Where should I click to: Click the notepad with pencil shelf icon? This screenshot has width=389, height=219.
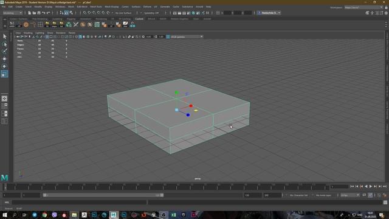tap(125, 24)
